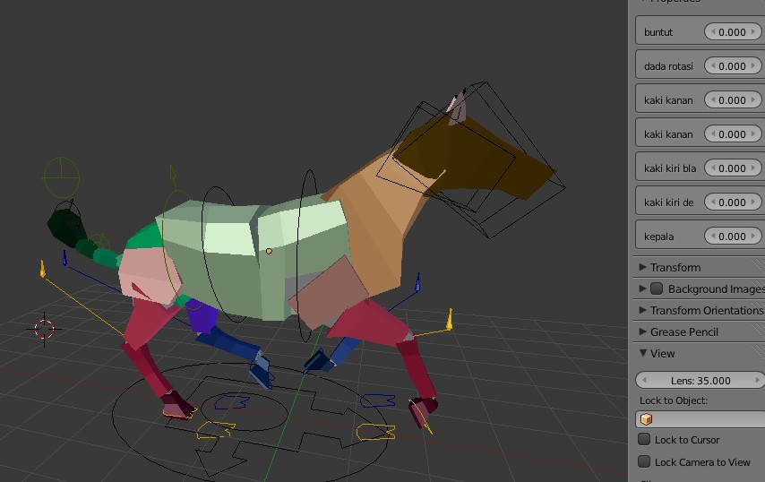Viewport: 765px width, 482px height.
Task: Increase the buntut value with its right arrow
Action: tap(752, 32)
